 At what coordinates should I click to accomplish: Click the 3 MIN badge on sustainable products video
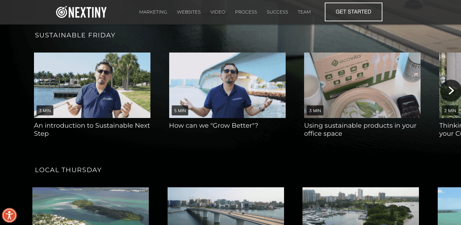[x=315, y=111]
